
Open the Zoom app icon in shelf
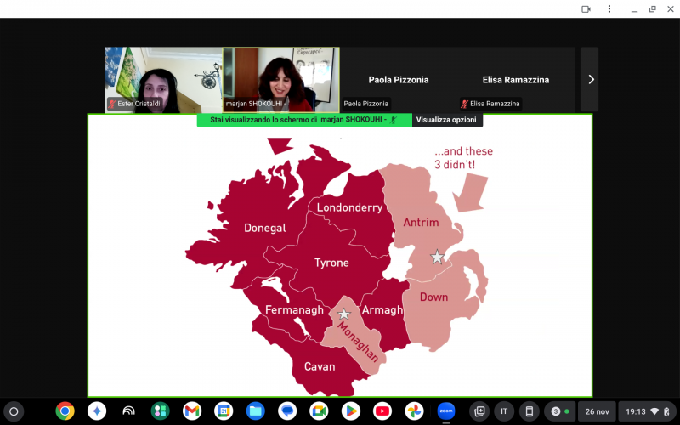pyautogui.click(x=445, y=411)
